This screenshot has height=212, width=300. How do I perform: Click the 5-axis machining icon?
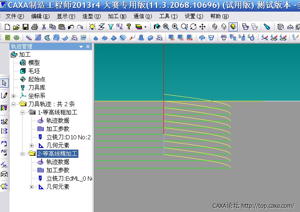(x=295, y=38)
